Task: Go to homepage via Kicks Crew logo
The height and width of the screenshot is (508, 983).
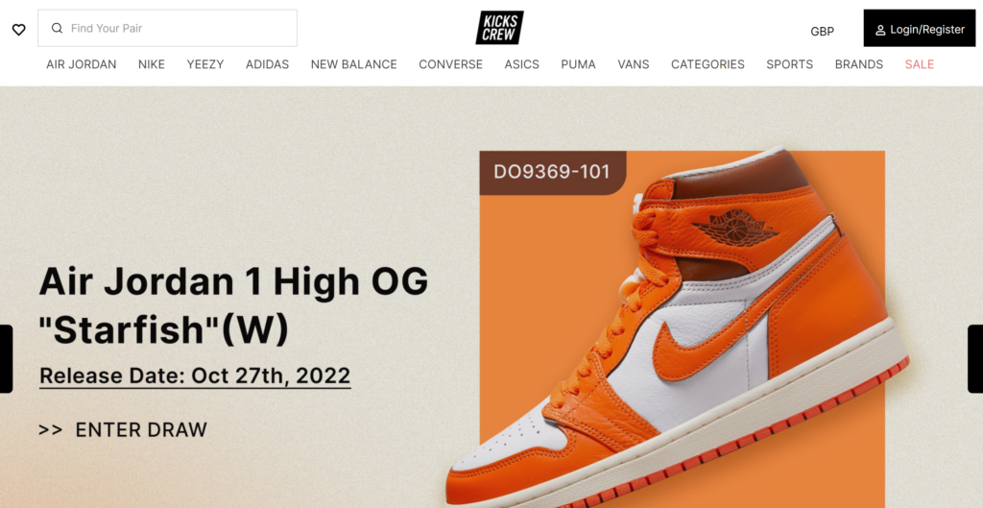Action: (499, 28)
